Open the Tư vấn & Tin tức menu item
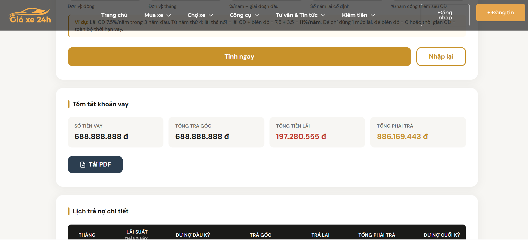Viewport: 528px width, 240px height. coord(296,15)
